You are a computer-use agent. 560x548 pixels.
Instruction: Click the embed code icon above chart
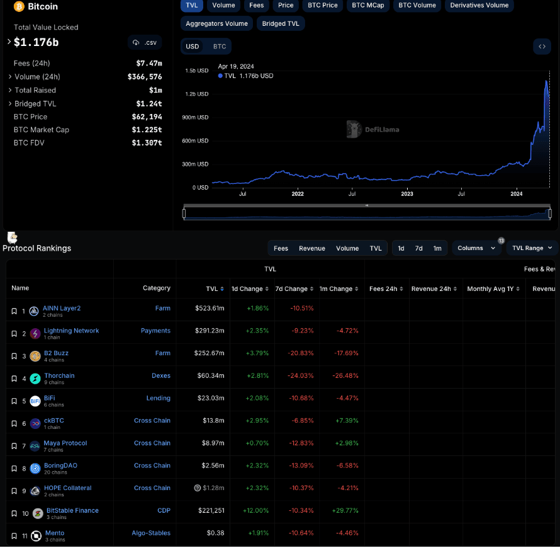pyautogui.click(x=542, y=47)
